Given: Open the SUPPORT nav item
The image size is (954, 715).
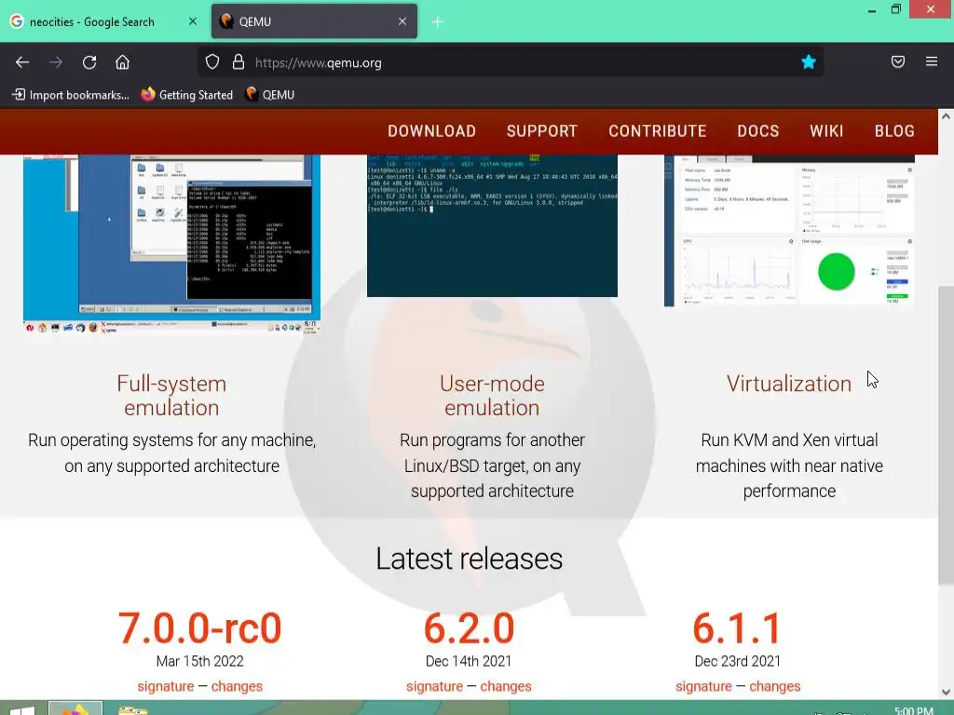Looking at the screenshot, I should pos(542,131).
